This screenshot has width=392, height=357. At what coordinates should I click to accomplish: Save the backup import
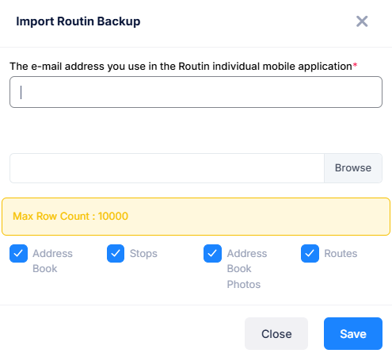(x=353, y=333)
